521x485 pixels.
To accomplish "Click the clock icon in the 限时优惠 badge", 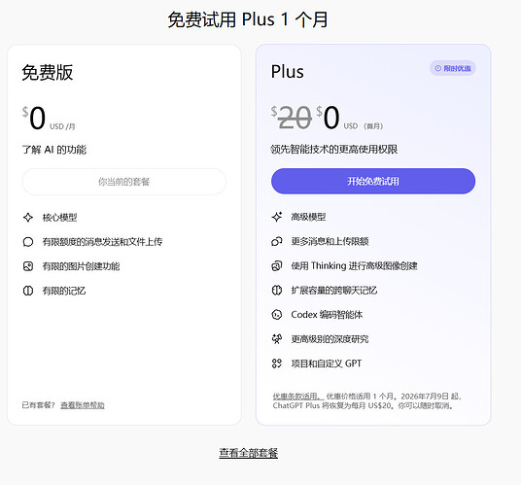I will pos(438,68).
